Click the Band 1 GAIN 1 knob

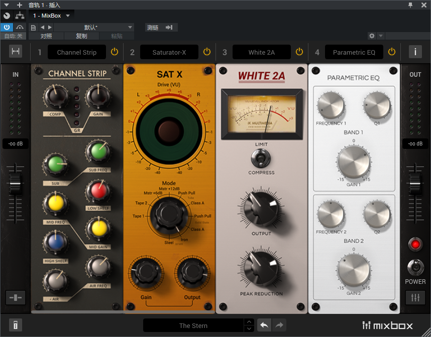pyautogui.click(x=354, y=162)
